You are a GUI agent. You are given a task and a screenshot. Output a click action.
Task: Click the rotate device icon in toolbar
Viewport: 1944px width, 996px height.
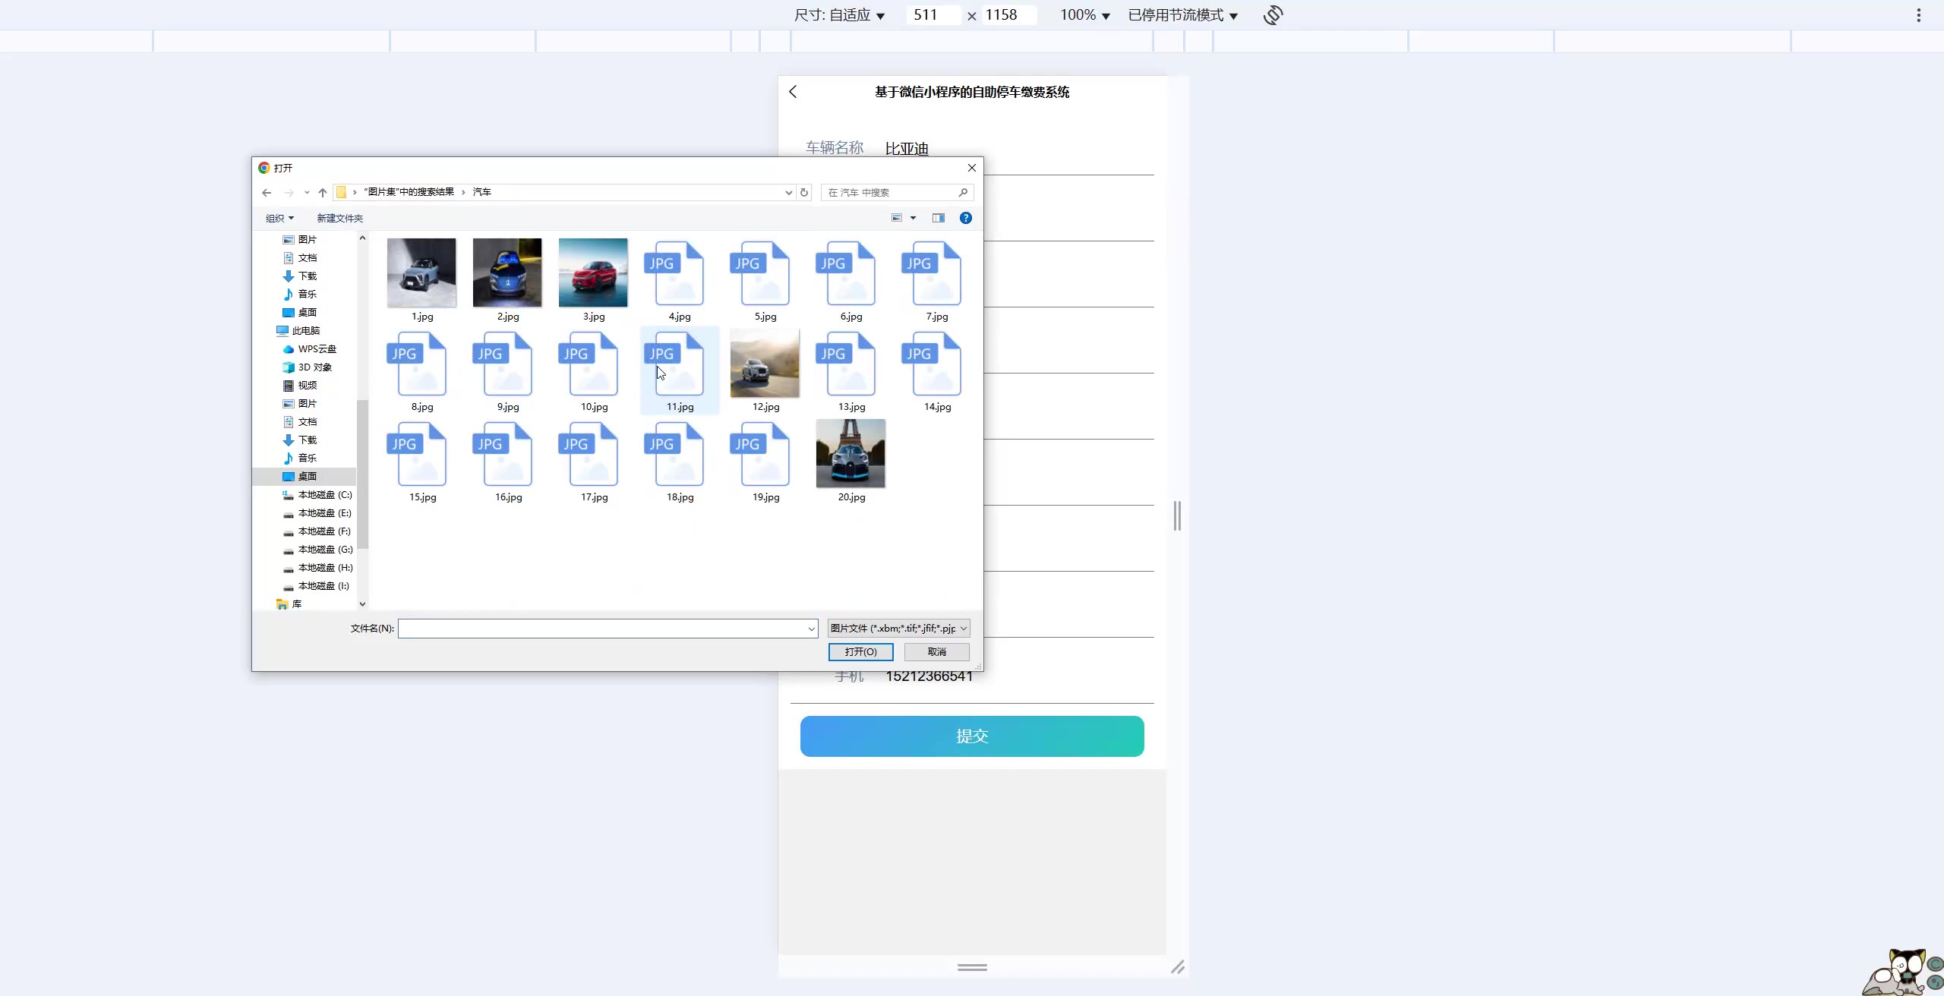point(1273,15)
